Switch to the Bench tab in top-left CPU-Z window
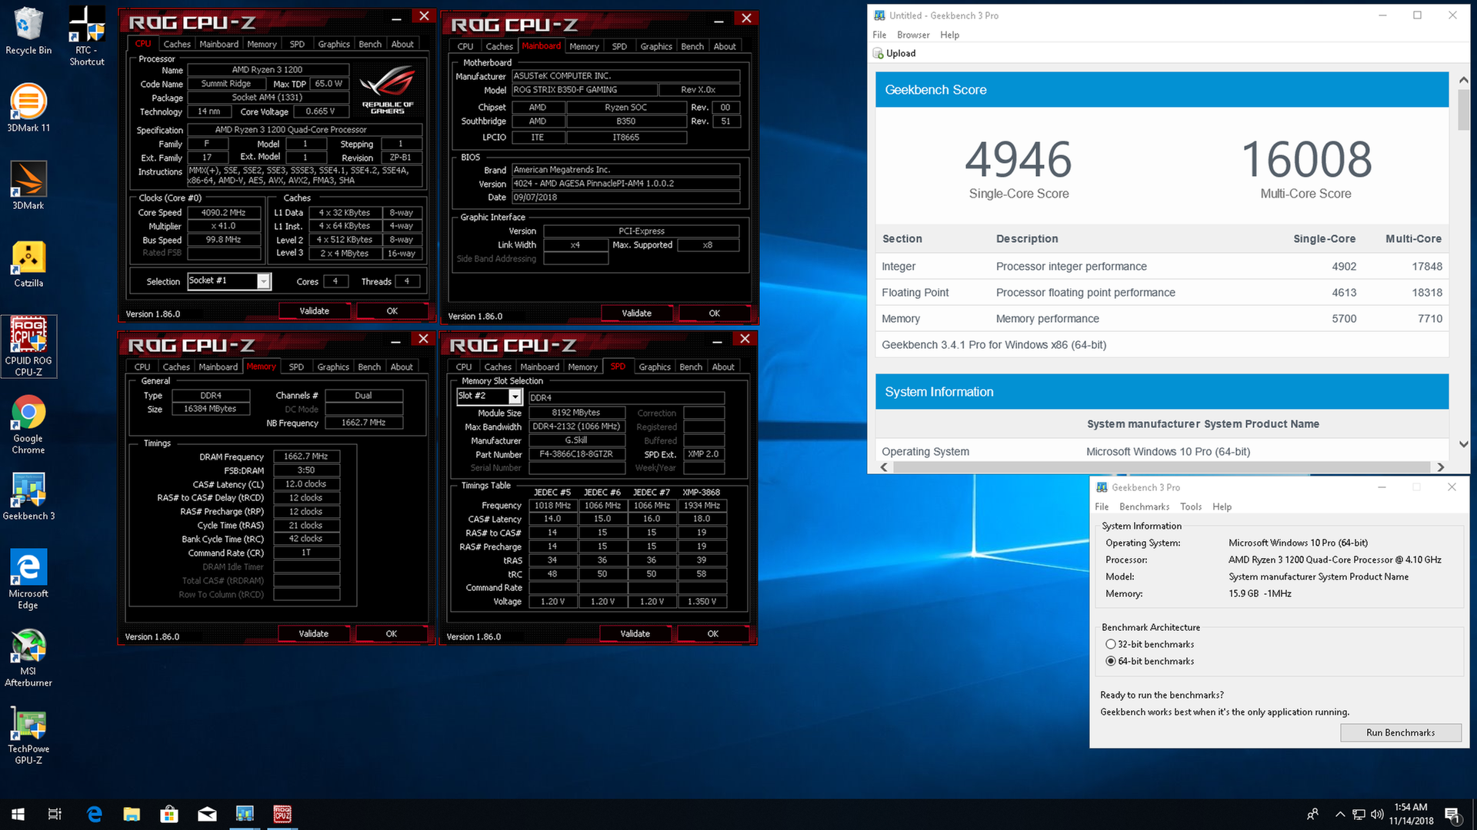Viewport: 1477px width, 830px height. 370,44
